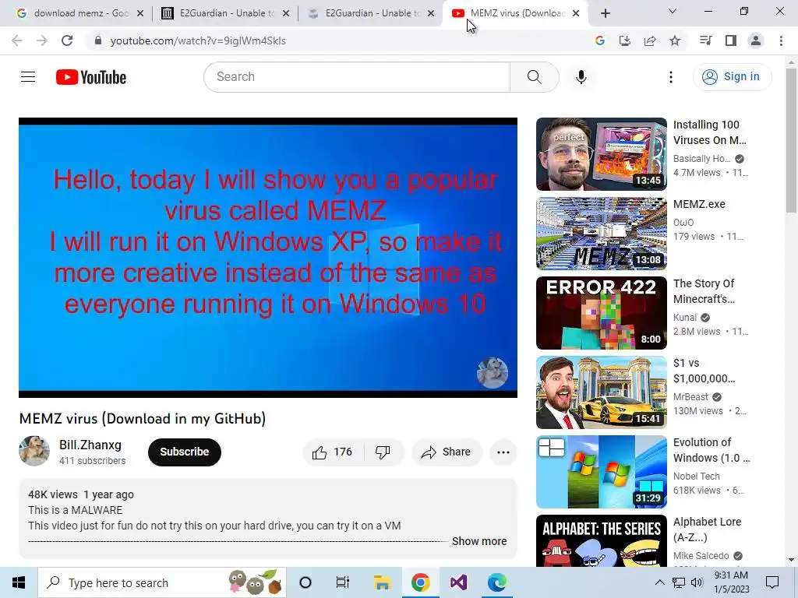
Task: Open the volume speaker in system tray
Action: [697, 582]
